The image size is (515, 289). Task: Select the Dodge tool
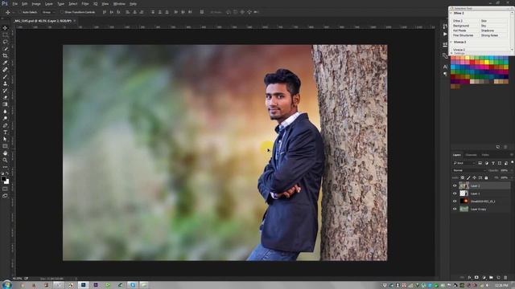coord(5,118)
